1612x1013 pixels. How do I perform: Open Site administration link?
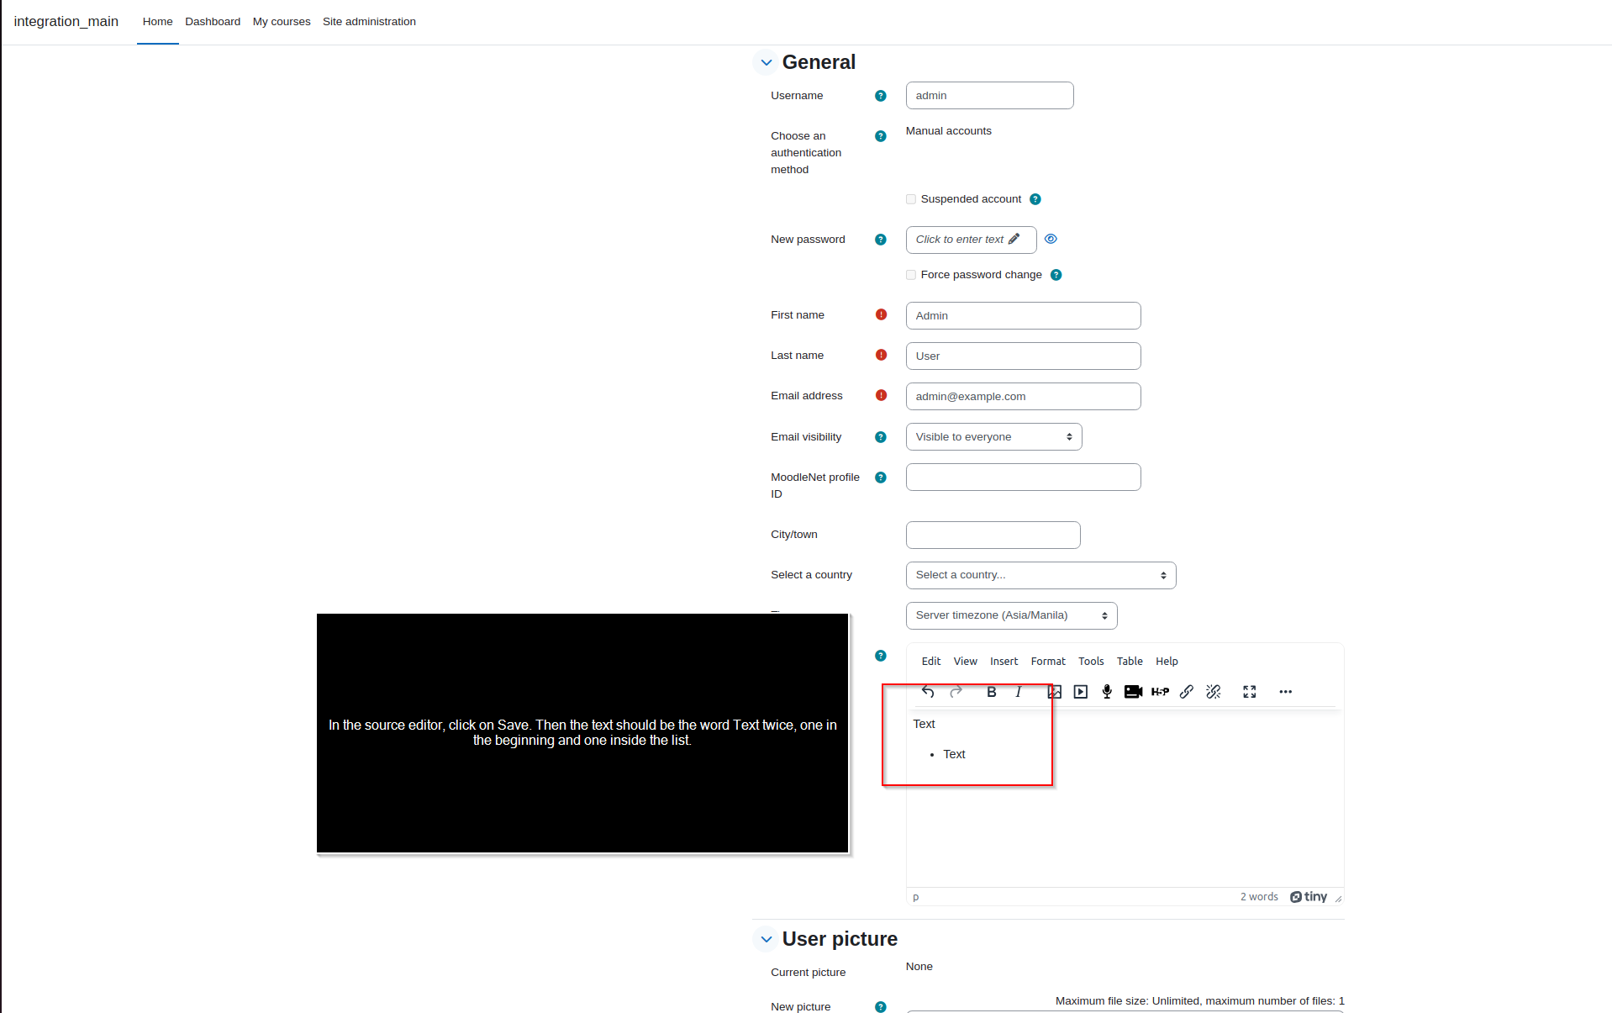[369, 22]
